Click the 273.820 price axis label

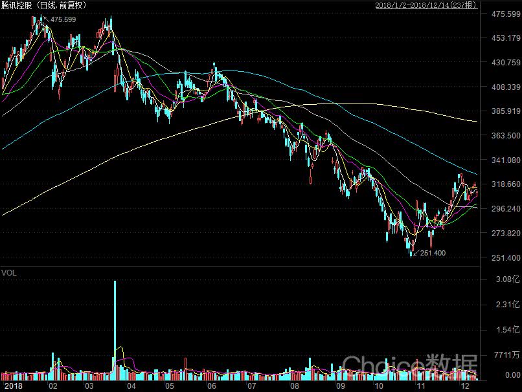click(x=506, y=233)
